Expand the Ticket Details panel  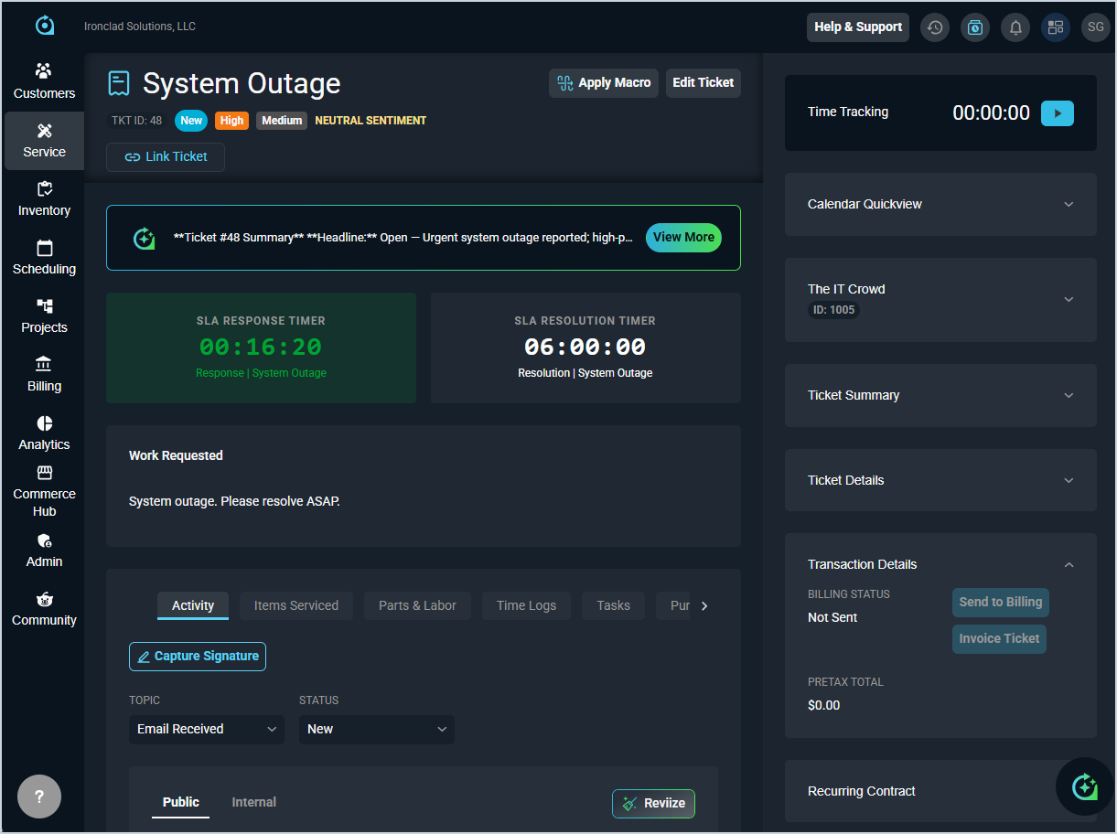(x=940, y=481)
